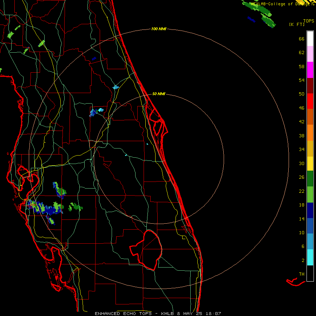Click the large blue-green echo cluster near Tampa Bay
This screenshot has width=316, height=316.
[45, 208]
